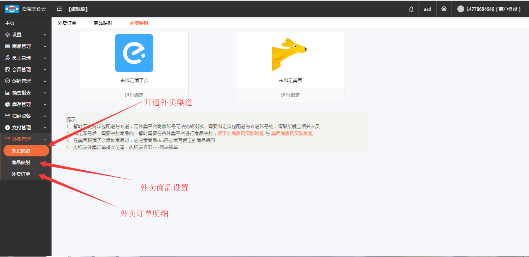Click the 饿了么 blue logo icon

click(x=134, y=53)
